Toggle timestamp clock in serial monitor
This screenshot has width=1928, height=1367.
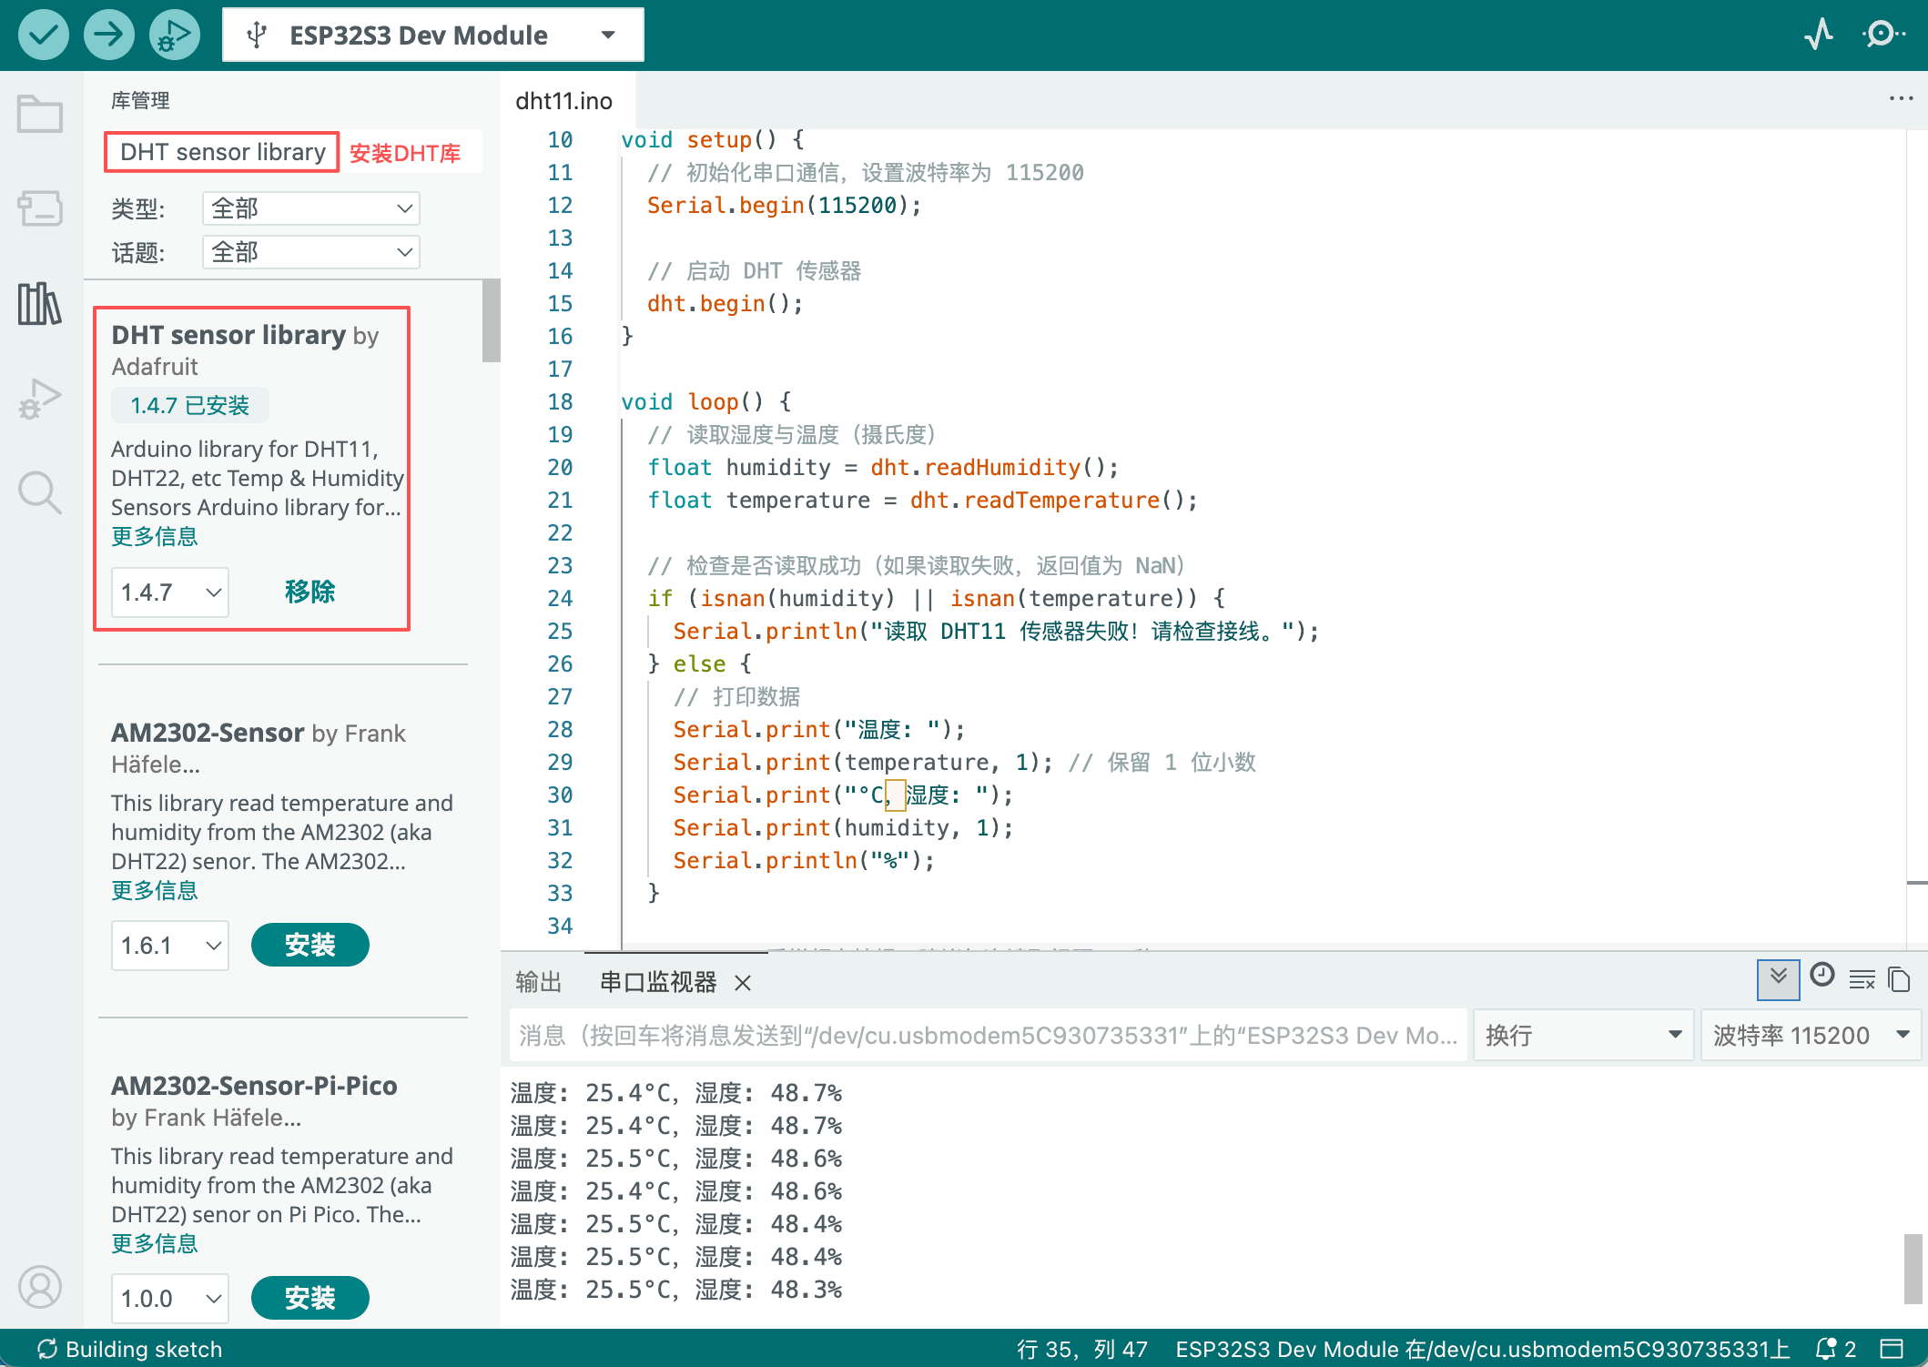coord(1822,976)
